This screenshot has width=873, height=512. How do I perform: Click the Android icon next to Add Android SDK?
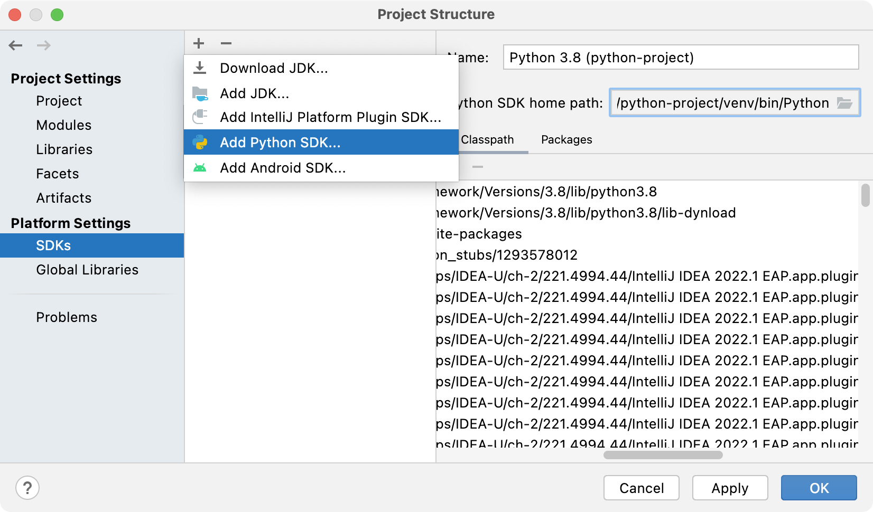point(201,168)
